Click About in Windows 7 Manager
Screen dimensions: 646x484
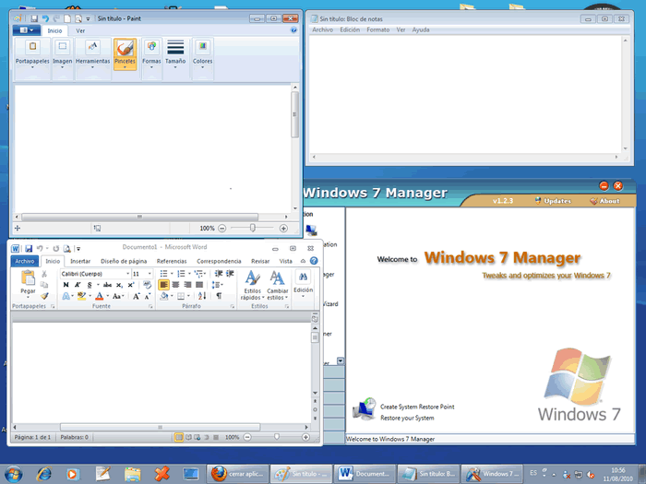click(x=604, y=201)
